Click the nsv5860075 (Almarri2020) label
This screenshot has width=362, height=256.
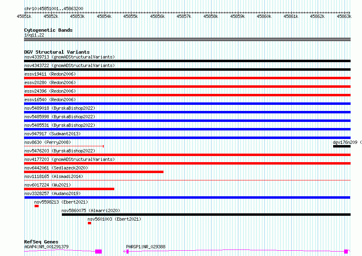[91, 210]
